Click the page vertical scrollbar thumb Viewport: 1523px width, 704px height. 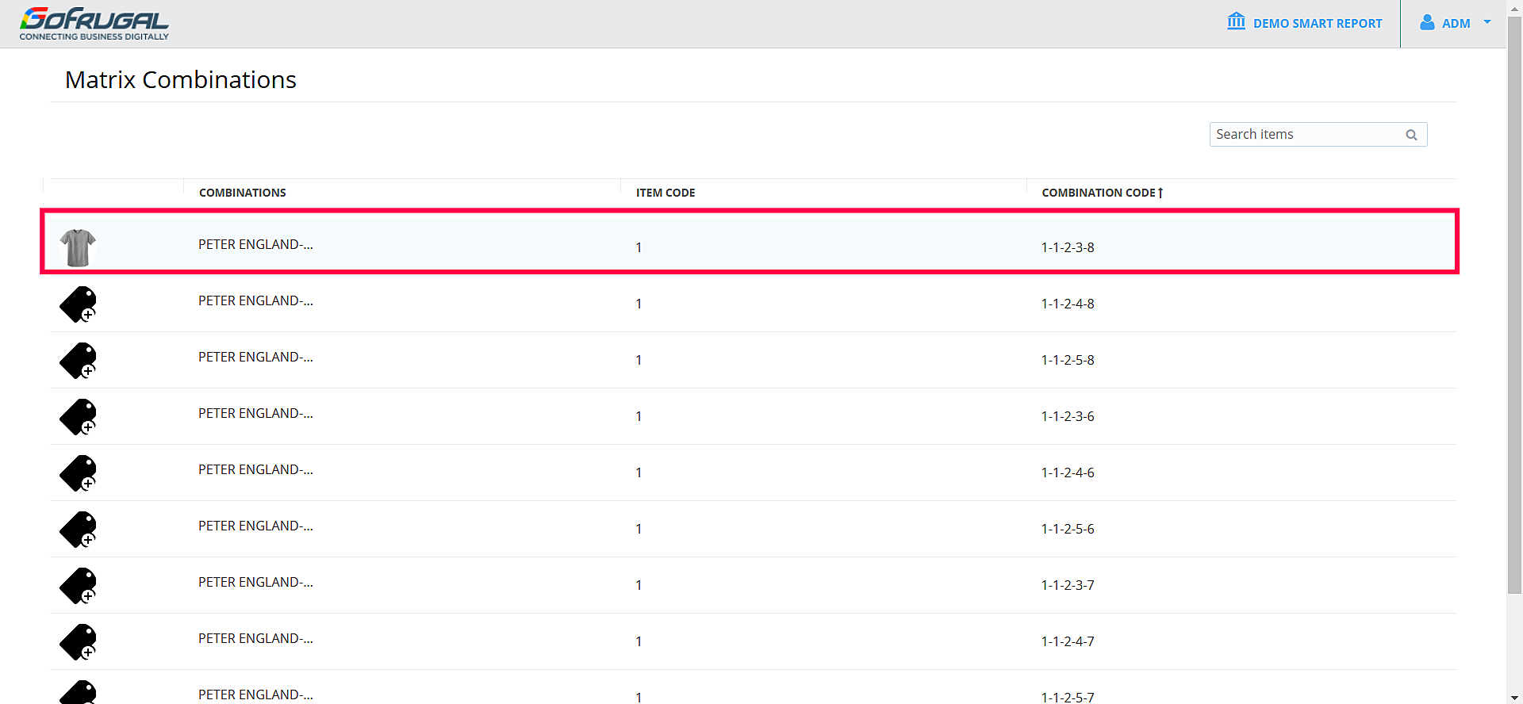(x=1514, y=304)
